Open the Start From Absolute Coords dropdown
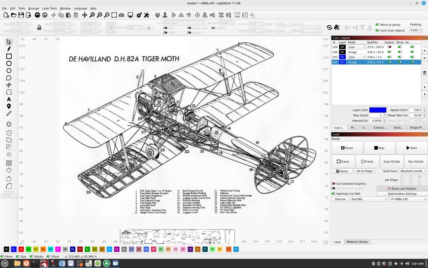Screen dimensions: 428x268 pos(413,171)
